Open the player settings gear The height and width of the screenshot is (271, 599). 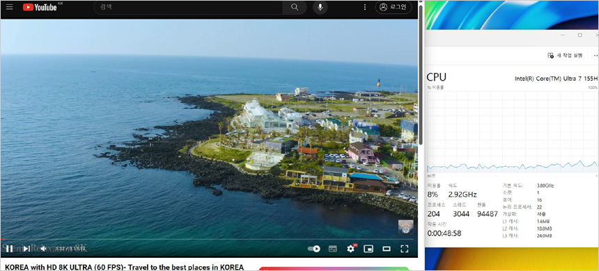350,249
